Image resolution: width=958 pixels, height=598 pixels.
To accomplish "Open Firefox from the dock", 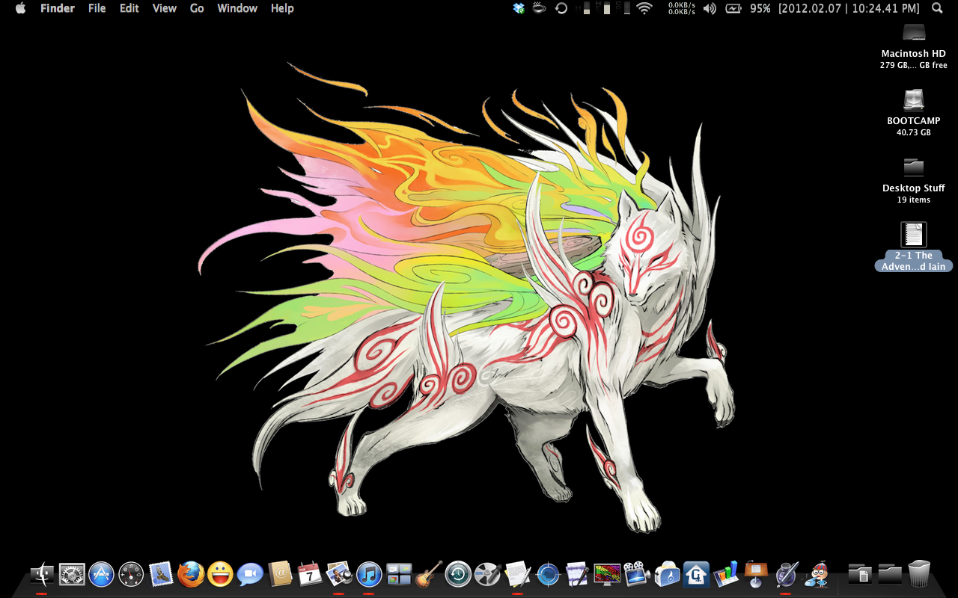I will (191, 574).
